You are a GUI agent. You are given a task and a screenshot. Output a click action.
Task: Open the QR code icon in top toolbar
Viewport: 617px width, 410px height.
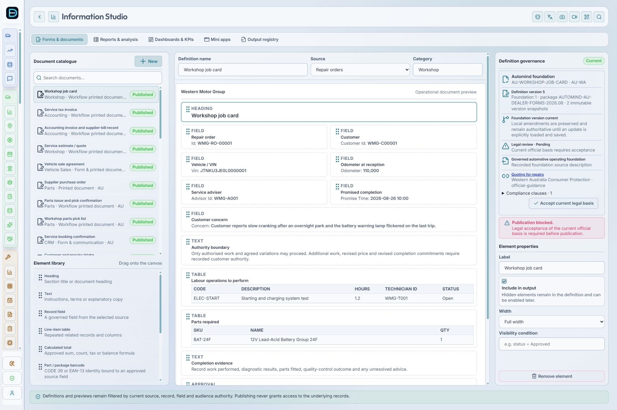coord(587,17)
